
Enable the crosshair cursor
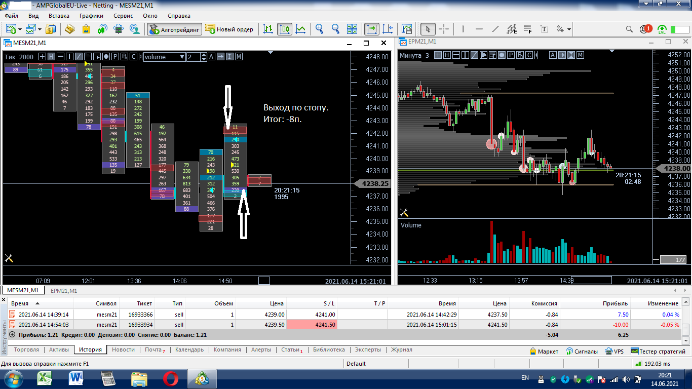coord(444,29)
